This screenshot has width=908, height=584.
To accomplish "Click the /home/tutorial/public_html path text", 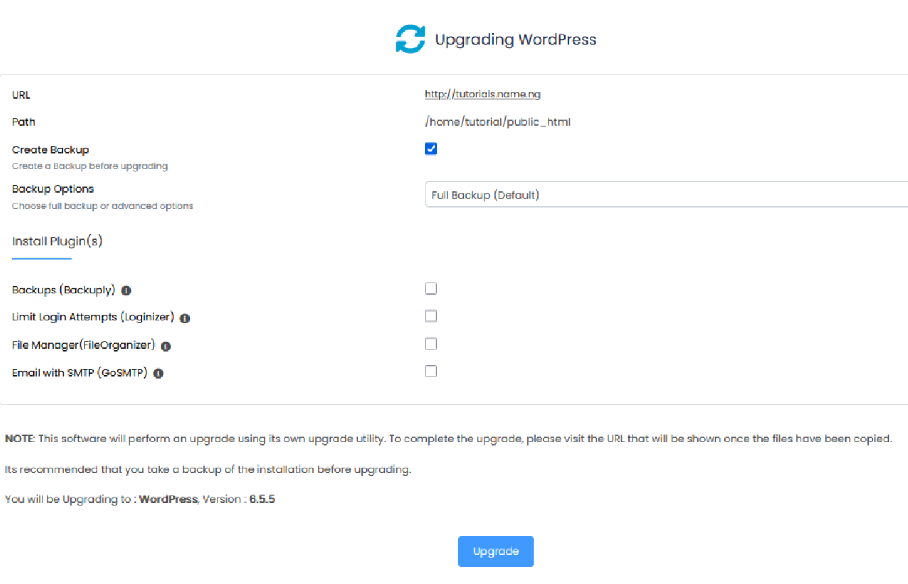I will (498, 122).
